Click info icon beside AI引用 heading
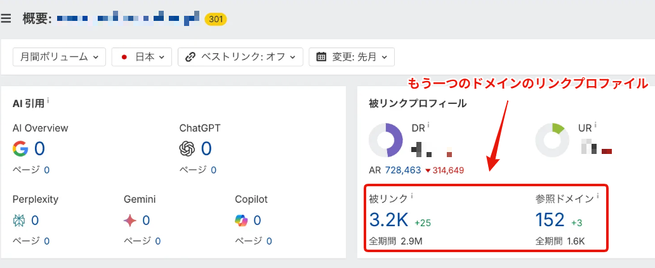Screen dimensions: 655x268 48,101
